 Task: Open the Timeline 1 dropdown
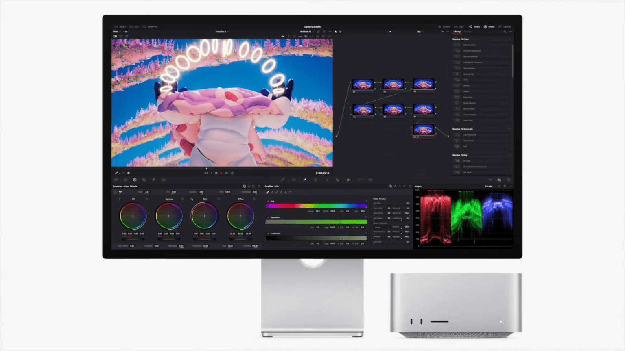coord(222,32)
